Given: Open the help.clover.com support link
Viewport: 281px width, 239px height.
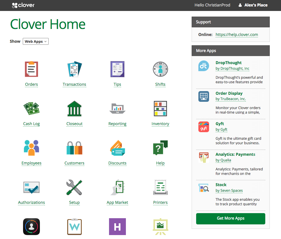Looking at the screenshot, I should point(237,35).
